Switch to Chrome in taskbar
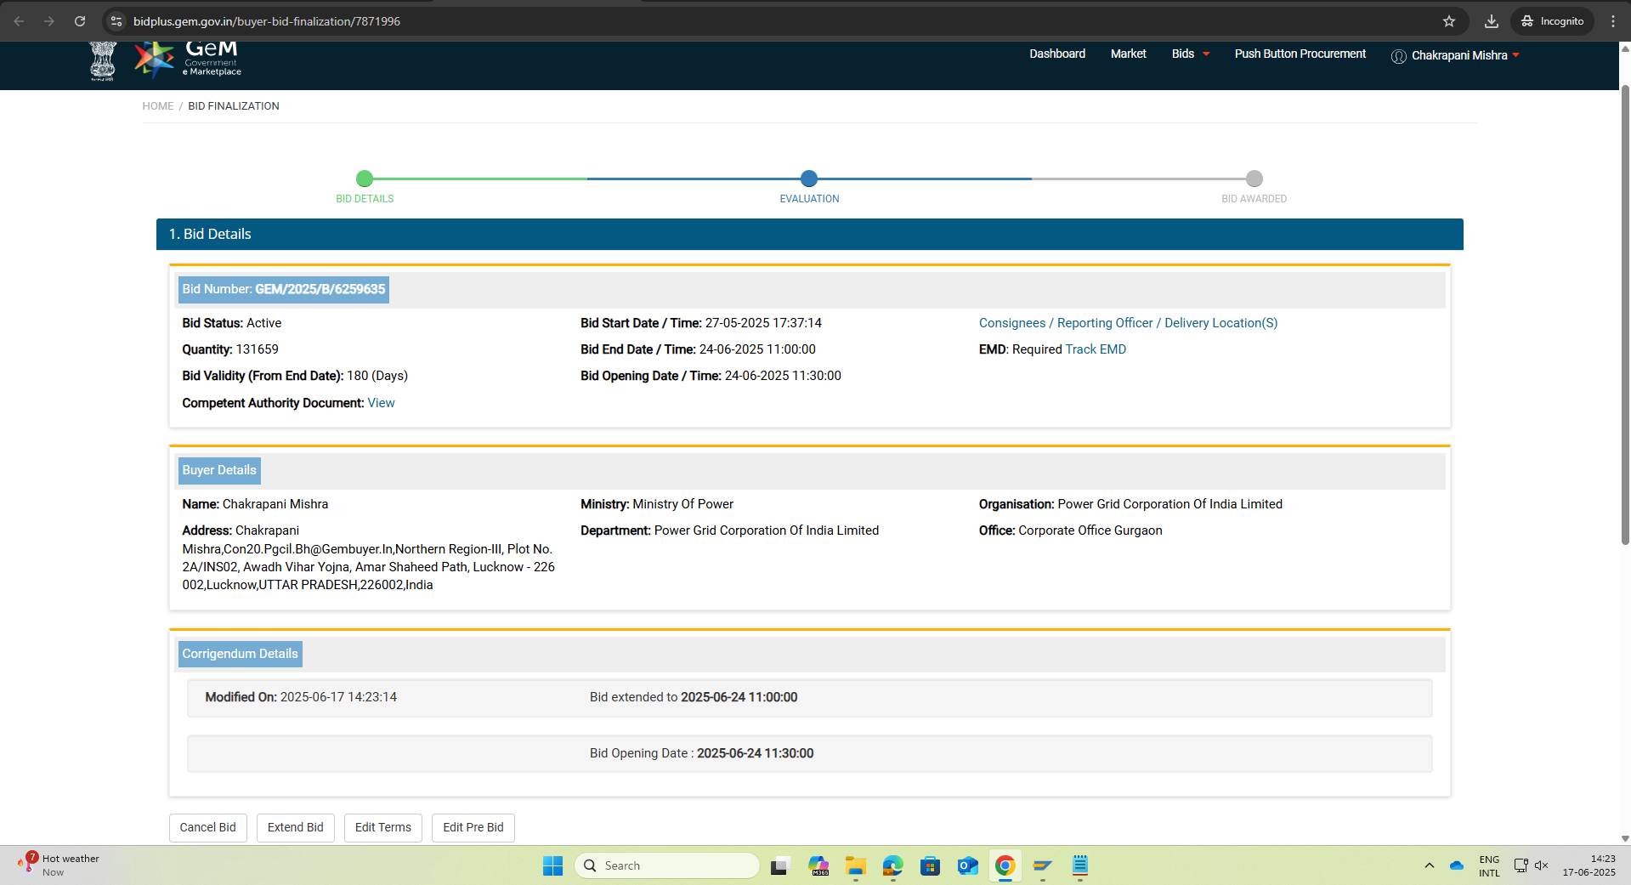1631x885 pixels. (1005, 865)
